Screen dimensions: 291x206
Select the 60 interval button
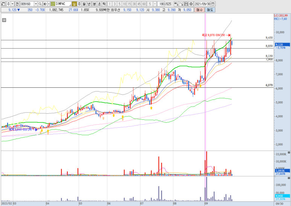[144, 4]
